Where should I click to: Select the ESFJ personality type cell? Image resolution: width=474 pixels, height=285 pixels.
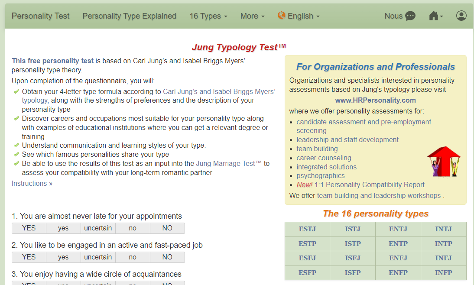pyautogui.click(x=308, y=258)
